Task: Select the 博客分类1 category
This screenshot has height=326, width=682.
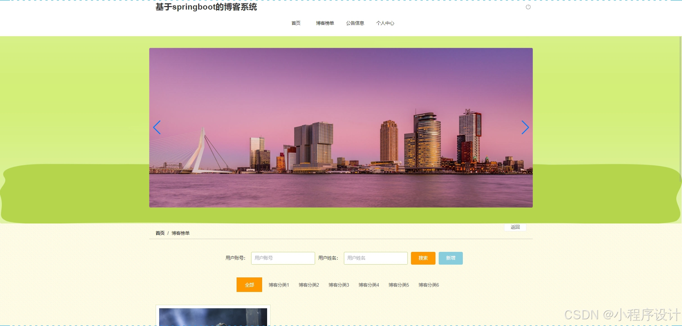Action: click(x=279, y=285)
